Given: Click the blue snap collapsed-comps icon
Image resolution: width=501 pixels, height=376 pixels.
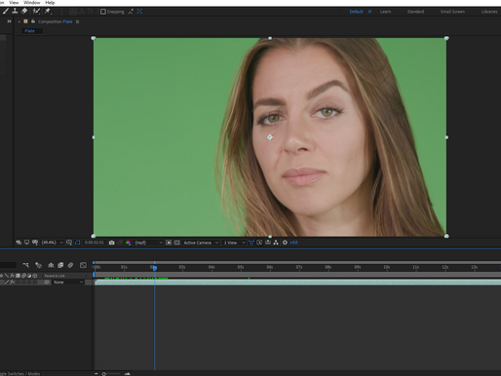Looking at the screenshot, I should 139,12.
